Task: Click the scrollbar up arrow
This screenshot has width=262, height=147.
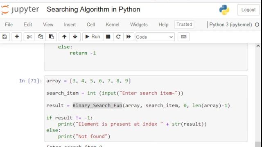Action: point(258,46)
